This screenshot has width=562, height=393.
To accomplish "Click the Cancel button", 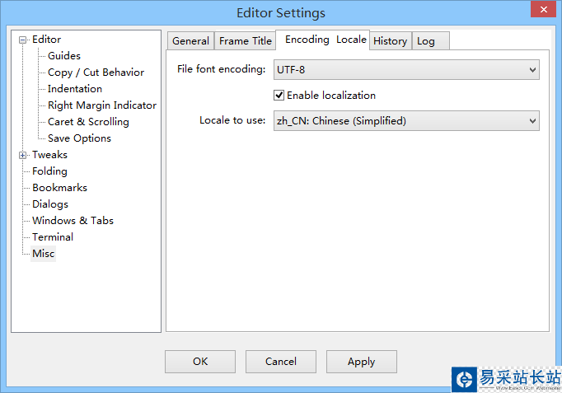I will point(281,362).
